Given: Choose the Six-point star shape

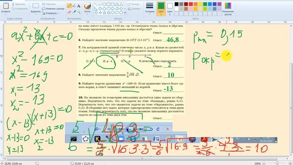Looking at the screenshot, I should pyautogui.click(x=109, y=13).
